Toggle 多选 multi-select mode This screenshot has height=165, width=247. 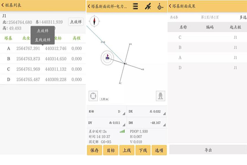tap(242, 18)
